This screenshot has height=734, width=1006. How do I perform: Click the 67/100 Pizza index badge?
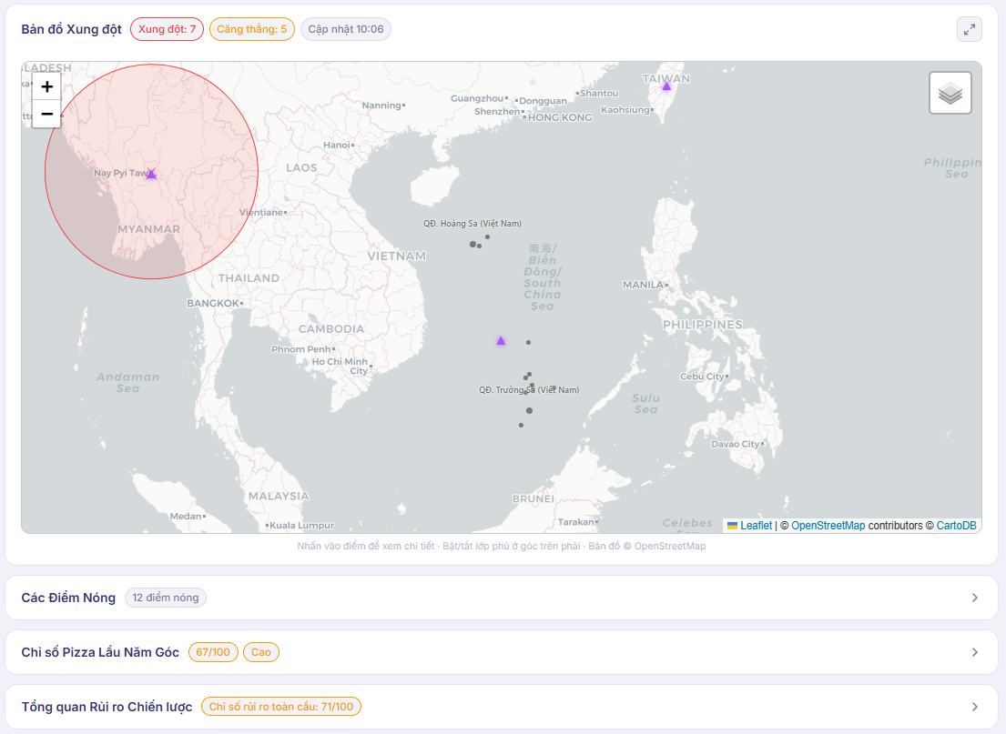click(x=213, y=652)
